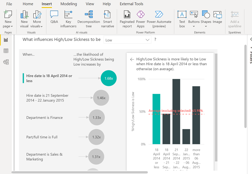Select the 1.31x Sales & Marketing bubble
The width and height of the screenshot is (252, 174).
96,157
